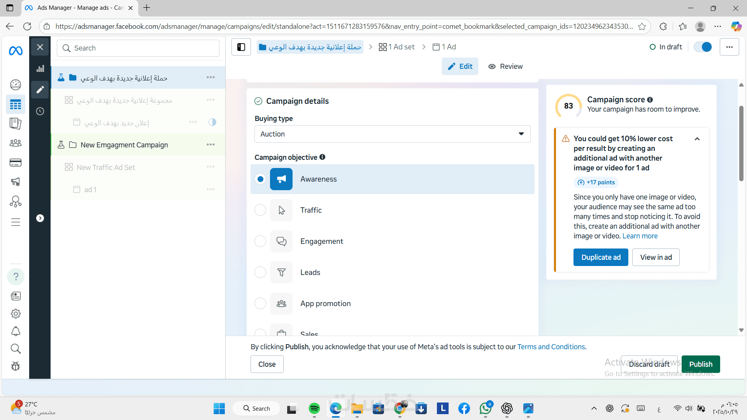
Task: Open the Billing credit card icon
Action: coord(16,163)
